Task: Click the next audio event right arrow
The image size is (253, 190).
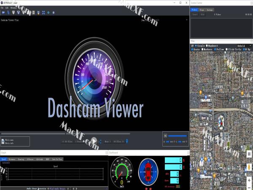Action: click(x=76, y=189)
